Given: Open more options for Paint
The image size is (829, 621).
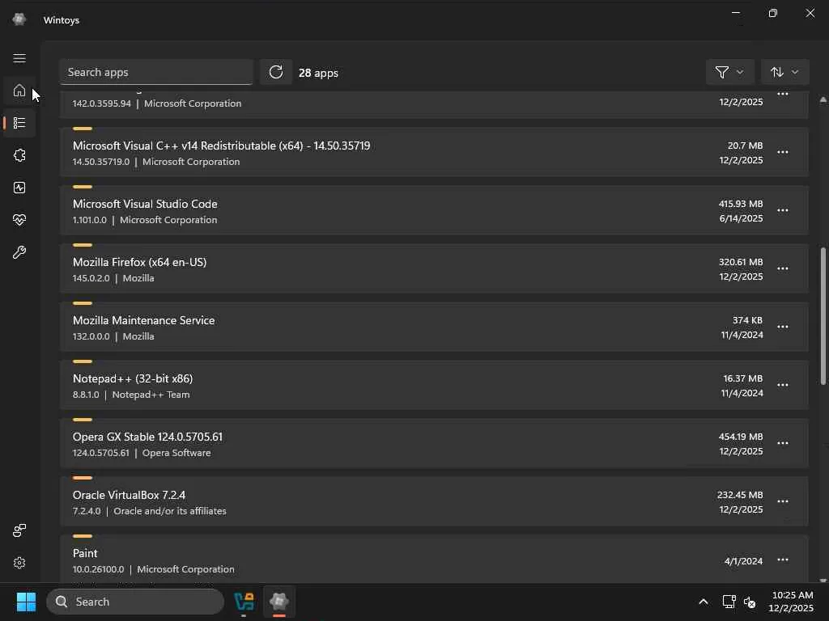Looking at the screenshot, I should 783,560.
